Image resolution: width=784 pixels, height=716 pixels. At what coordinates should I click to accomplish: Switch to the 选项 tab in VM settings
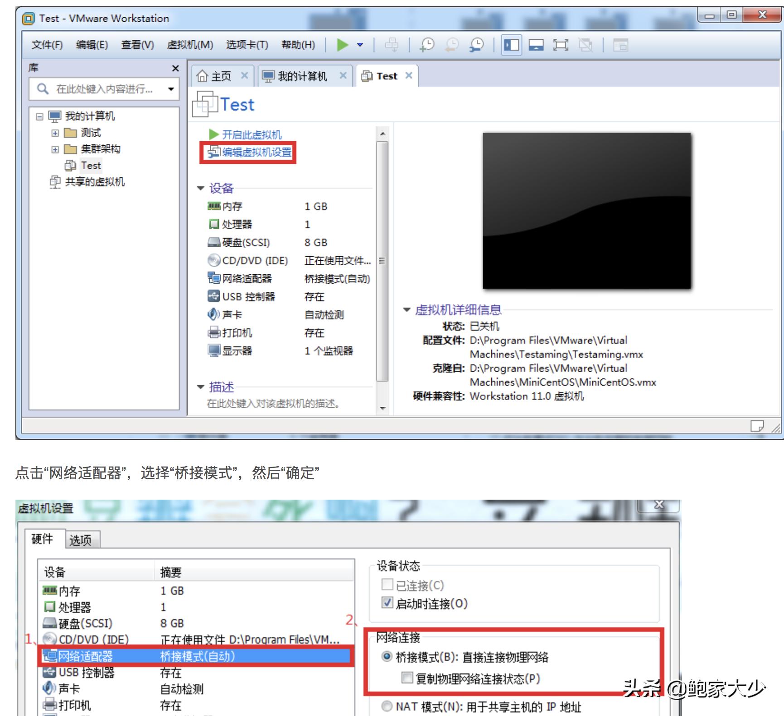[81, 539]
